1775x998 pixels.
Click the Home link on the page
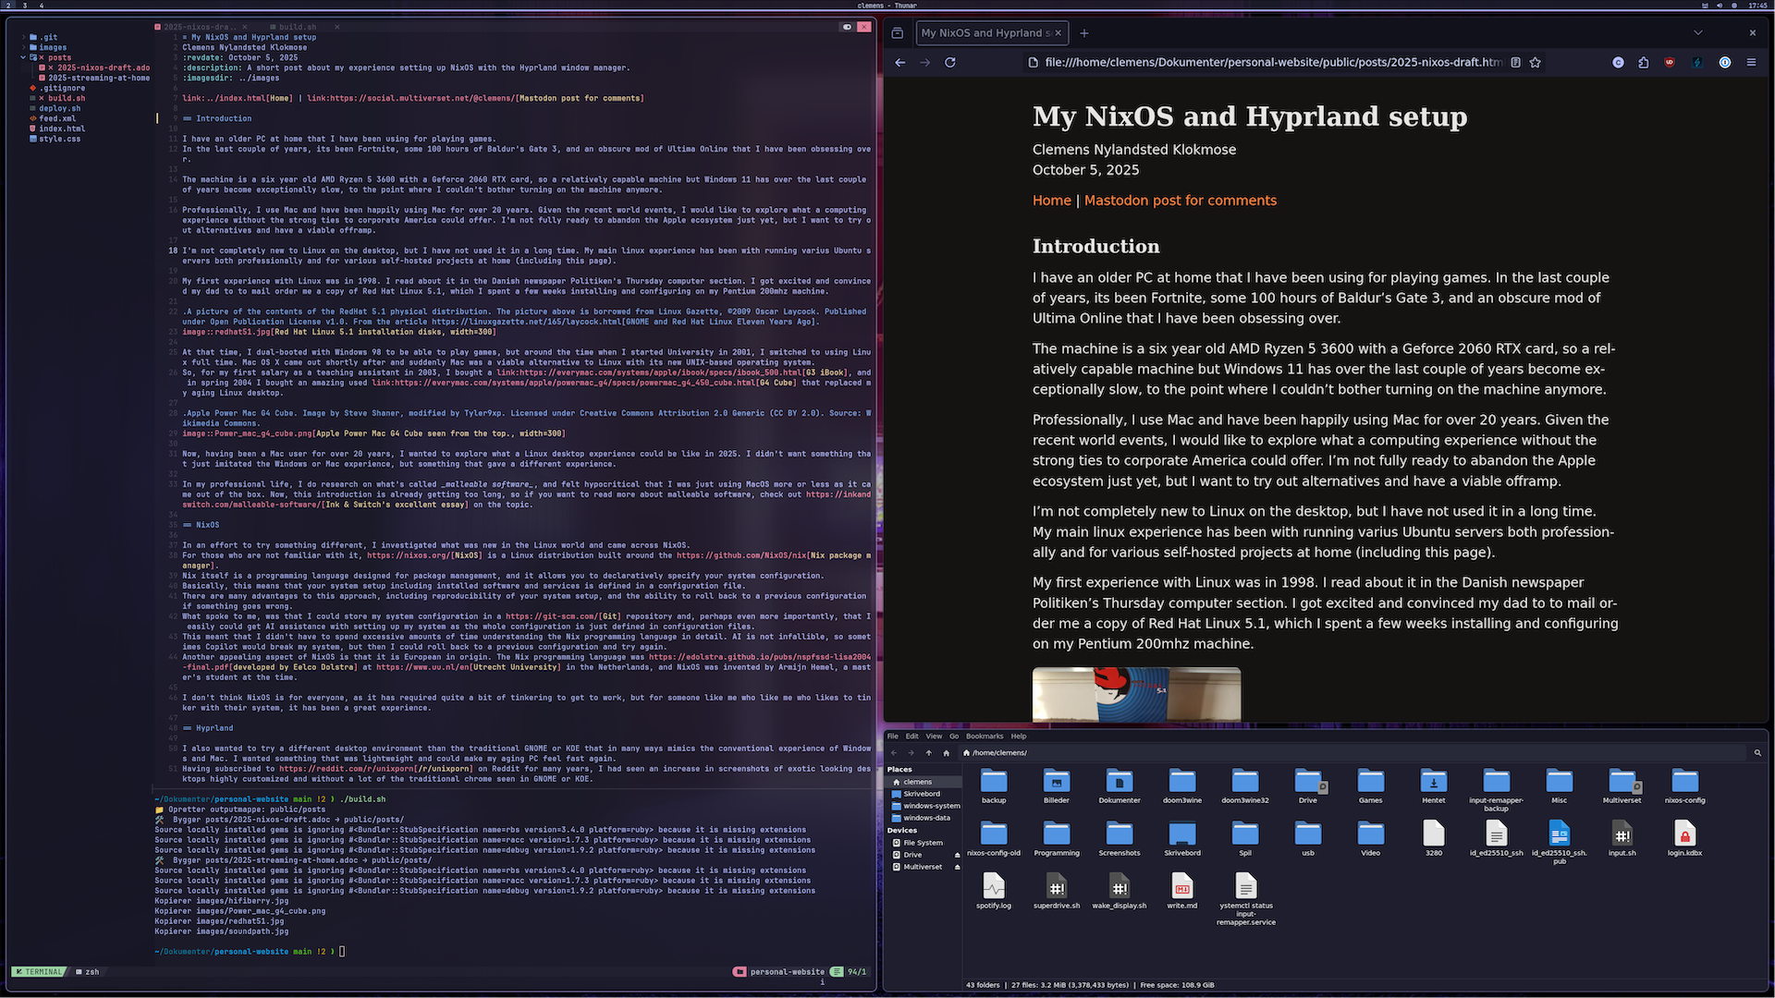pos(1051,201)
